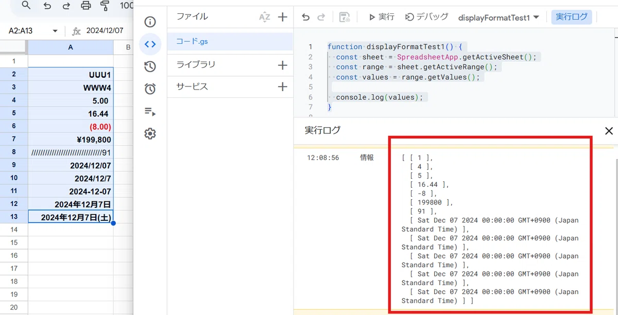Select cell showing 2024年12月7日(土)
The width and height of the screenshot is (618, 315).
point(71,217)
